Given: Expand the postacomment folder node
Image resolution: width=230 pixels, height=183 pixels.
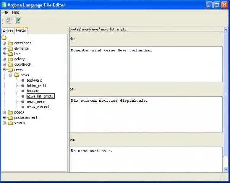Looking at the screenshot, I should pyautogui.click(x=4, y=117).
